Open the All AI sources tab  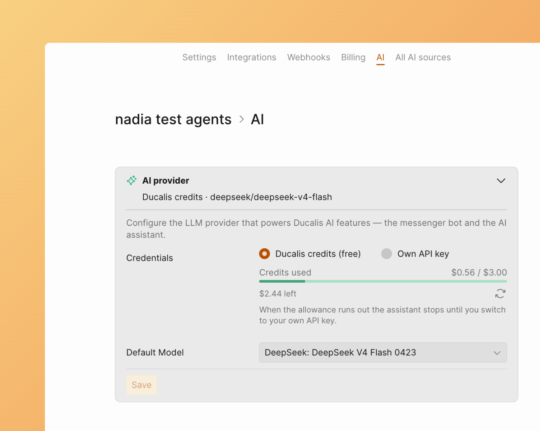(x=423, y=57)
